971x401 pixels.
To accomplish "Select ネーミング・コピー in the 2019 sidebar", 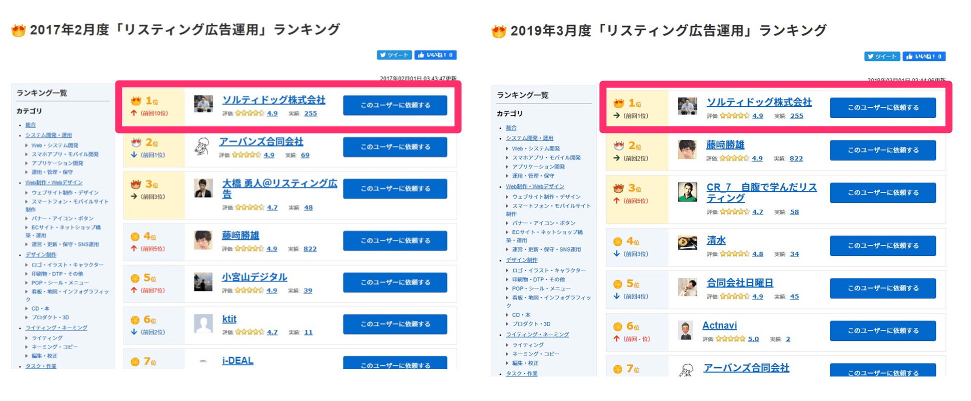I will point(535,354).
